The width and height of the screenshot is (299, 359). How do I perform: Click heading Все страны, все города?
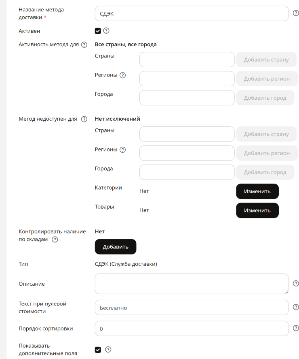tap(126, 45)
